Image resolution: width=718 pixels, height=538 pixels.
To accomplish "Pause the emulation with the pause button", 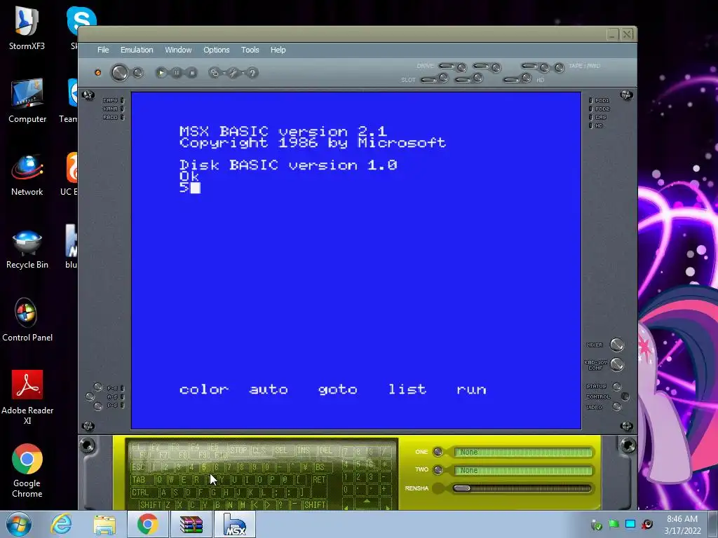I will (176, 72).
